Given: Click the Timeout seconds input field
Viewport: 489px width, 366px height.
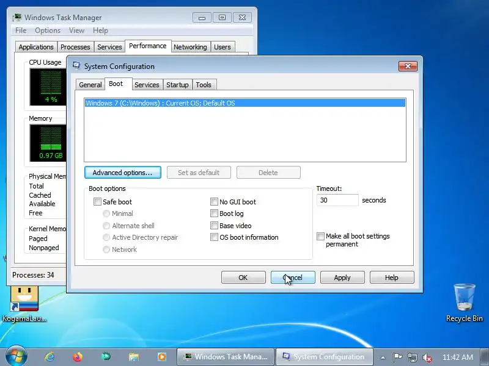Looking at the screenshot, I should (x=337, y=200).
